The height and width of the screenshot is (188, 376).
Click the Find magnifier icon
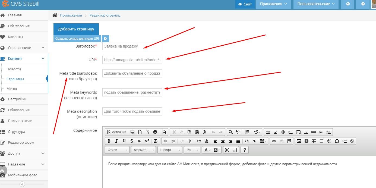point(230,132)
